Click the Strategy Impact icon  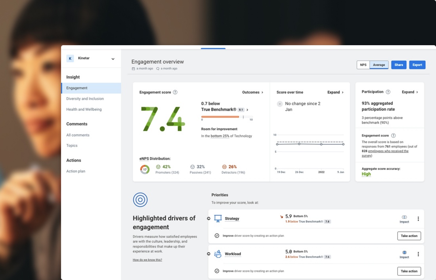(404, 217)
